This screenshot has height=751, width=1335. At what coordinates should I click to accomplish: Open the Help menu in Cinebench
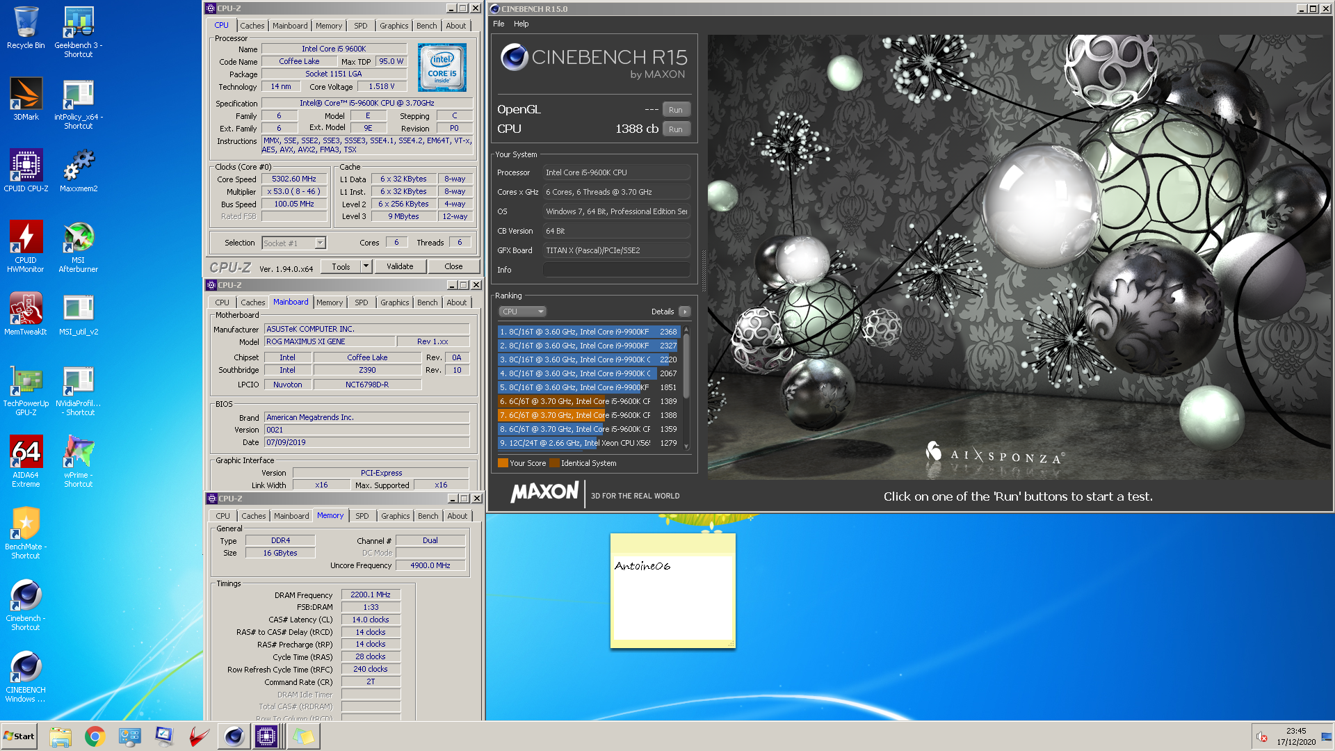click(521, 24)
